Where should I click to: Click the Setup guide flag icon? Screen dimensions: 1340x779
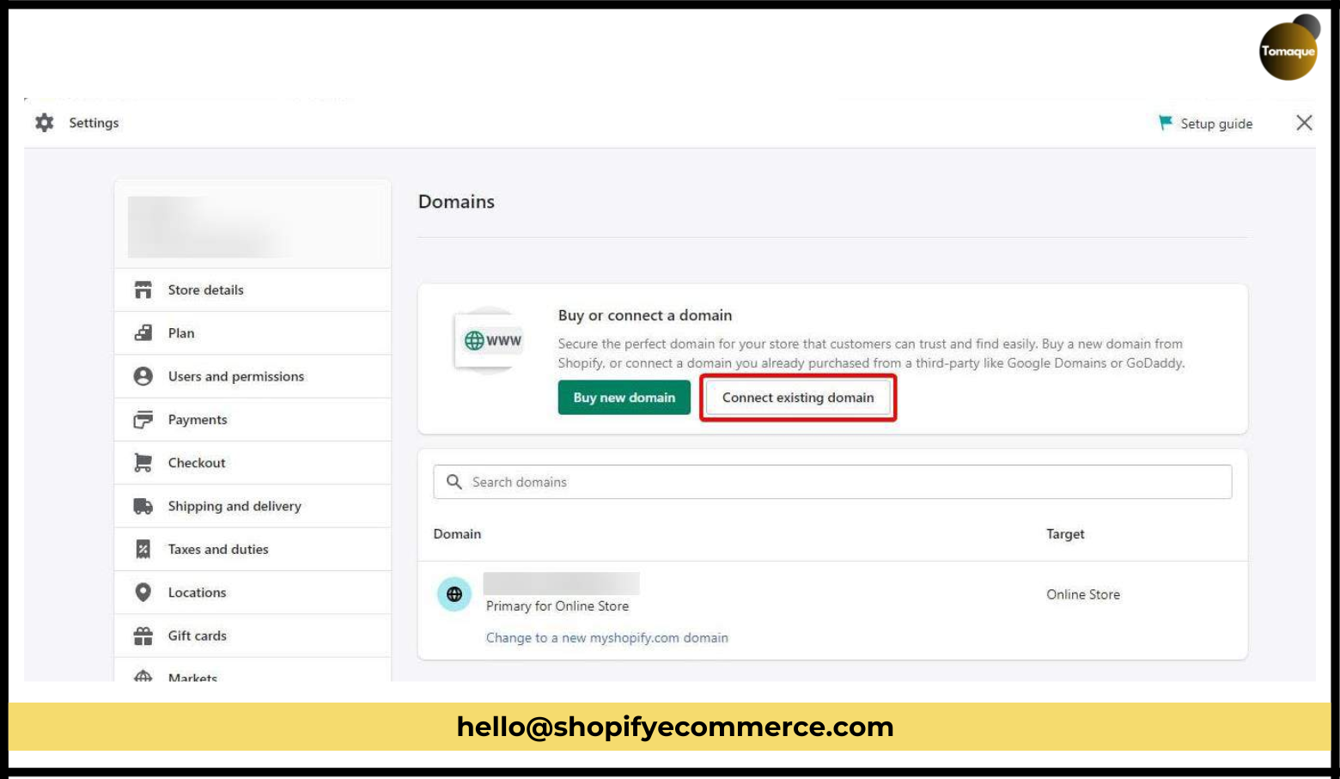click(x=1166, y=123)
